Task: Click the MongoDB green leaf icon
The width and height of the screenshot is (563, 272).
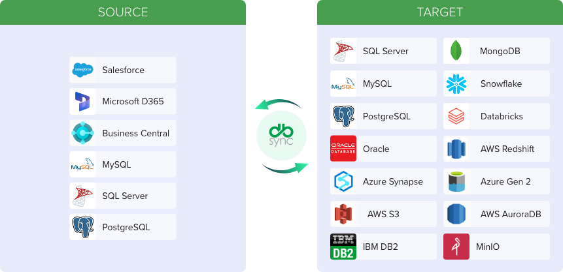Action: coord(456,51)
